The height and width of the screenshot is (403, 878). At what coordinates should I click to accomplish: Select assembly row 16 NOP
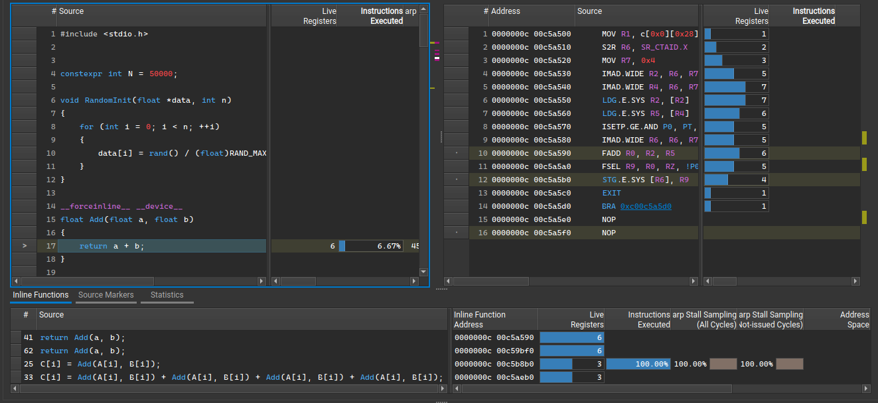point(583,233)
